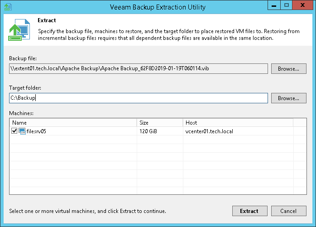Sort machines by the Size column
Viewport: 316px width, 227px height.
pos(159,122)
